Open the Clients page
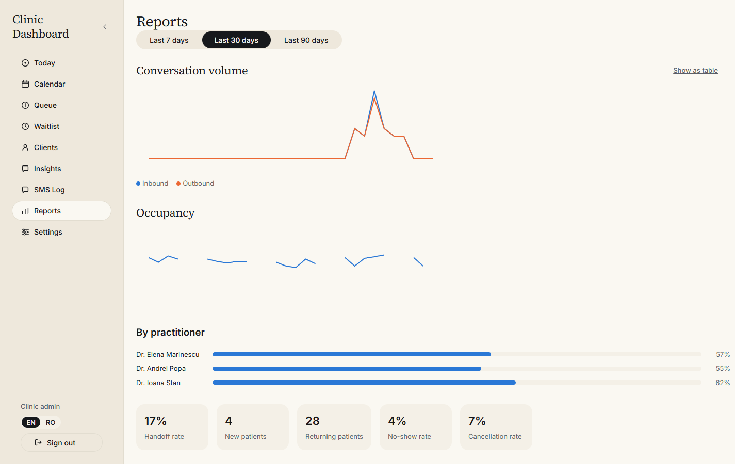735x464 pixels. (61, 147)
